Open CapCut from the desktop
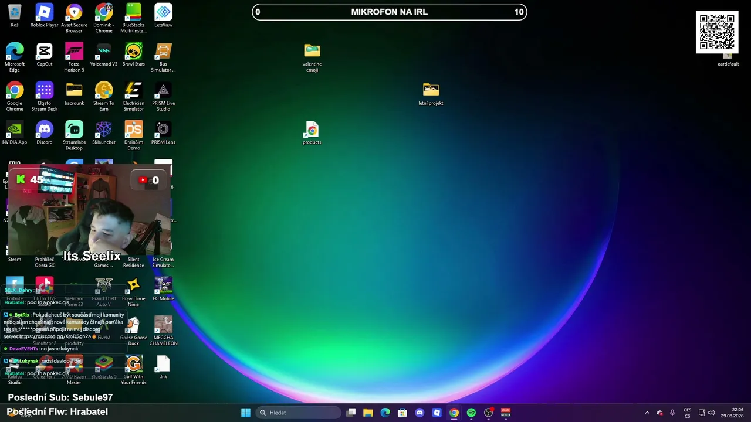The width and height of the screenshot is (751, 422). (x=45, y=55)
